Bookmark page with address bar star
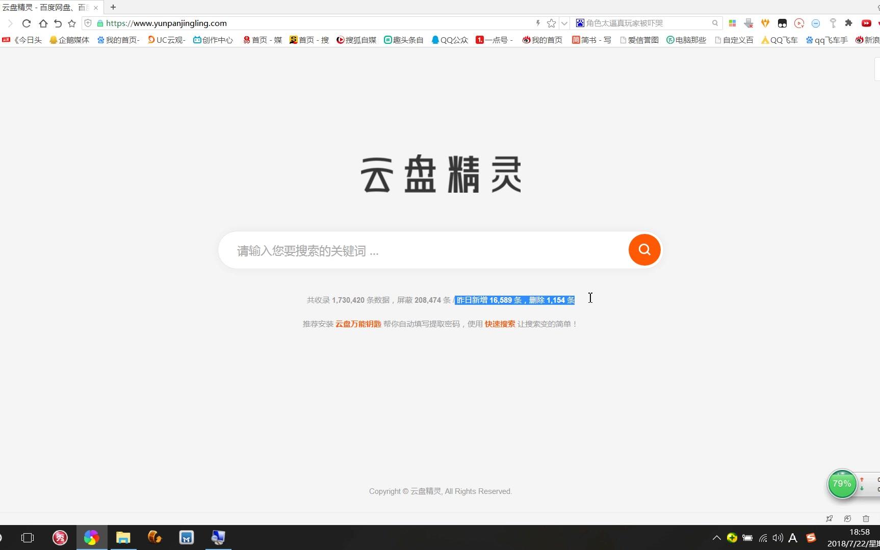 click(x=551, y=23)
